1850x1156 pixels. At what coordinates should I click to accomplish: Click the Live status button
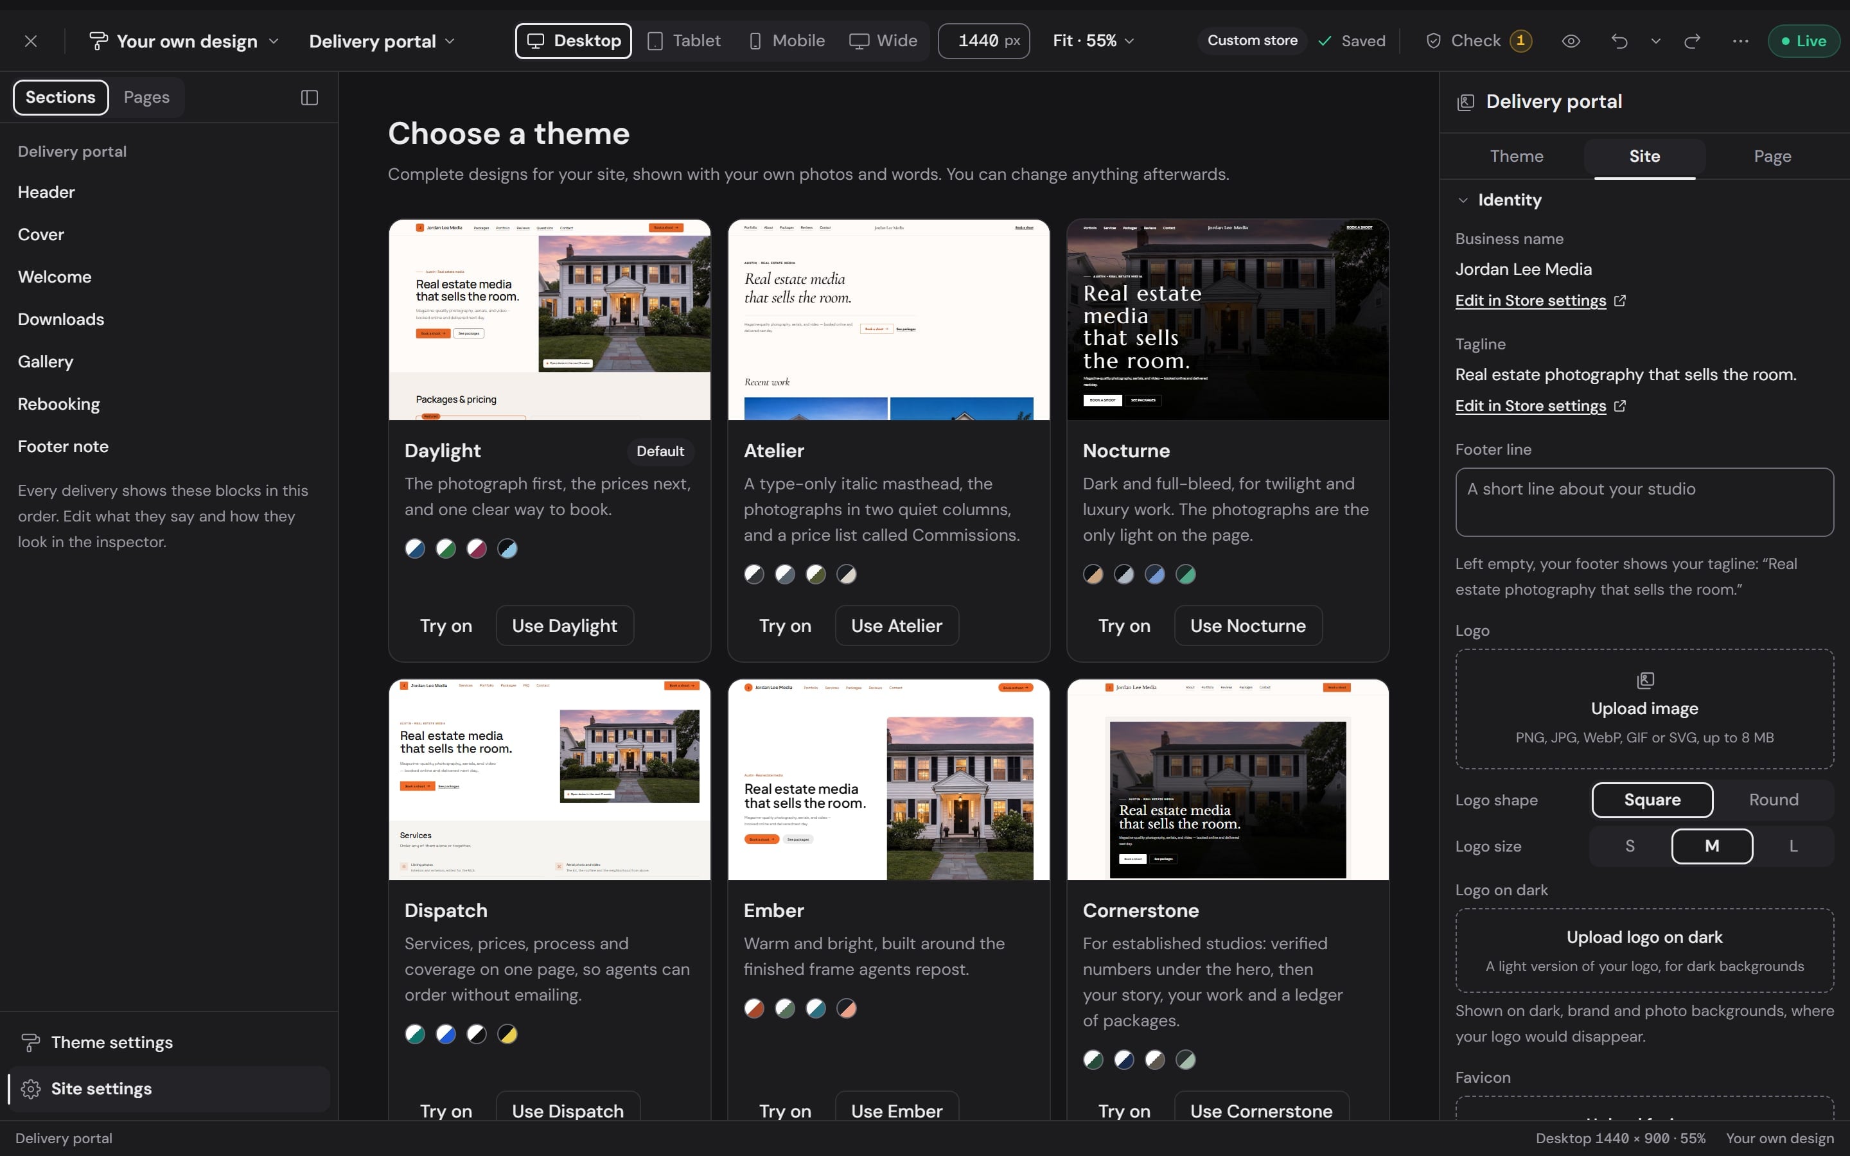pos(1803,41)
